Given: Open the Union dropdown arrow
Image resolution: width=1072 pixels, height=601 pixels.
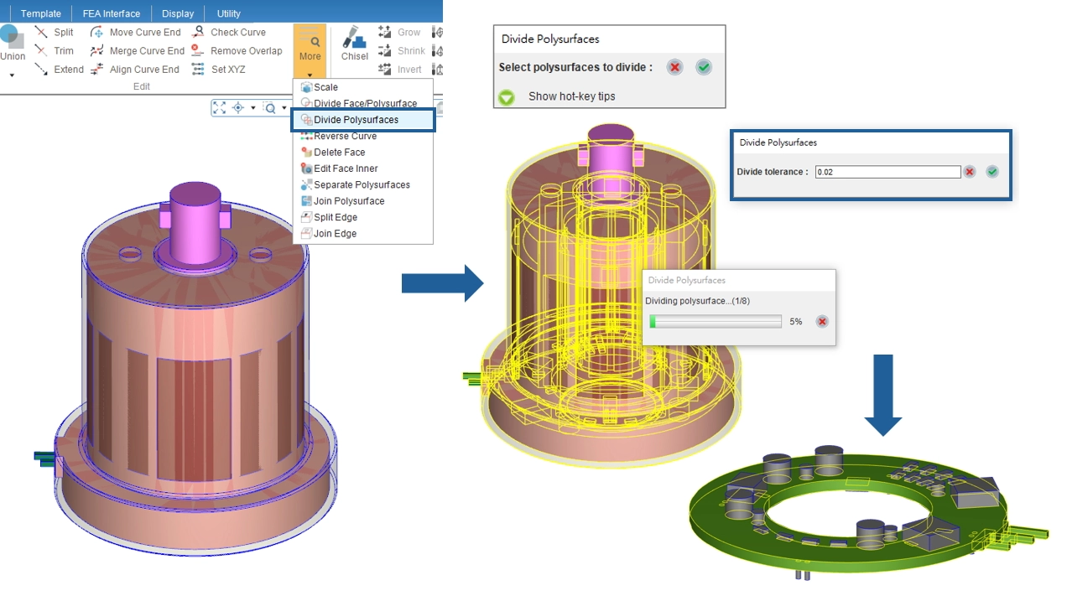Looking at the screenshot, I should coord(12,75).
